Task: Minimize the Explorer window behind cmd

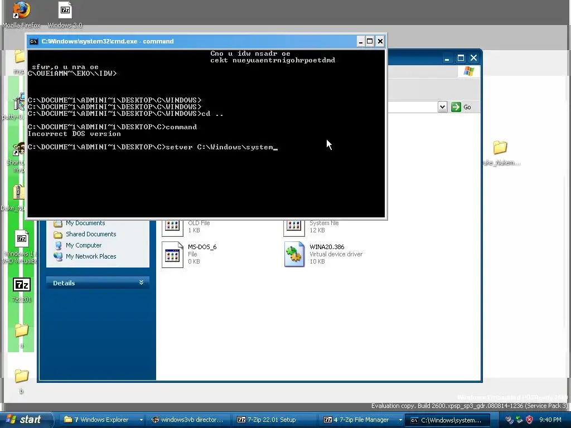Action: coord(447,58)
